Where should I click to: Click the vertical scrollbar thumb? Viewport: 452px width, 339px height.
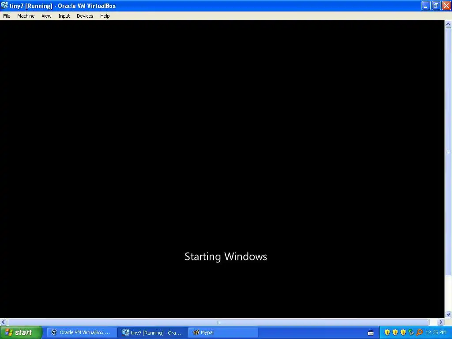coord(448,152)
